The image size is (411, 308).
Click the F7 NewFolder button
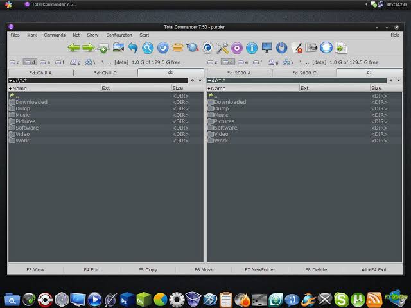point(260,269)
